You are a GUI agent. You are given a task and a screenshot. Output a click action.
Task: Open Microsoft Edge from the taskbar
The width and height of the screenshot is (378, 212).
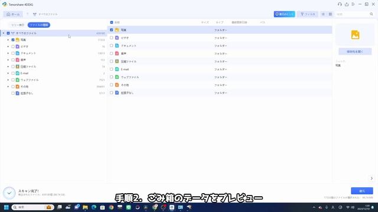click(94, 207)
